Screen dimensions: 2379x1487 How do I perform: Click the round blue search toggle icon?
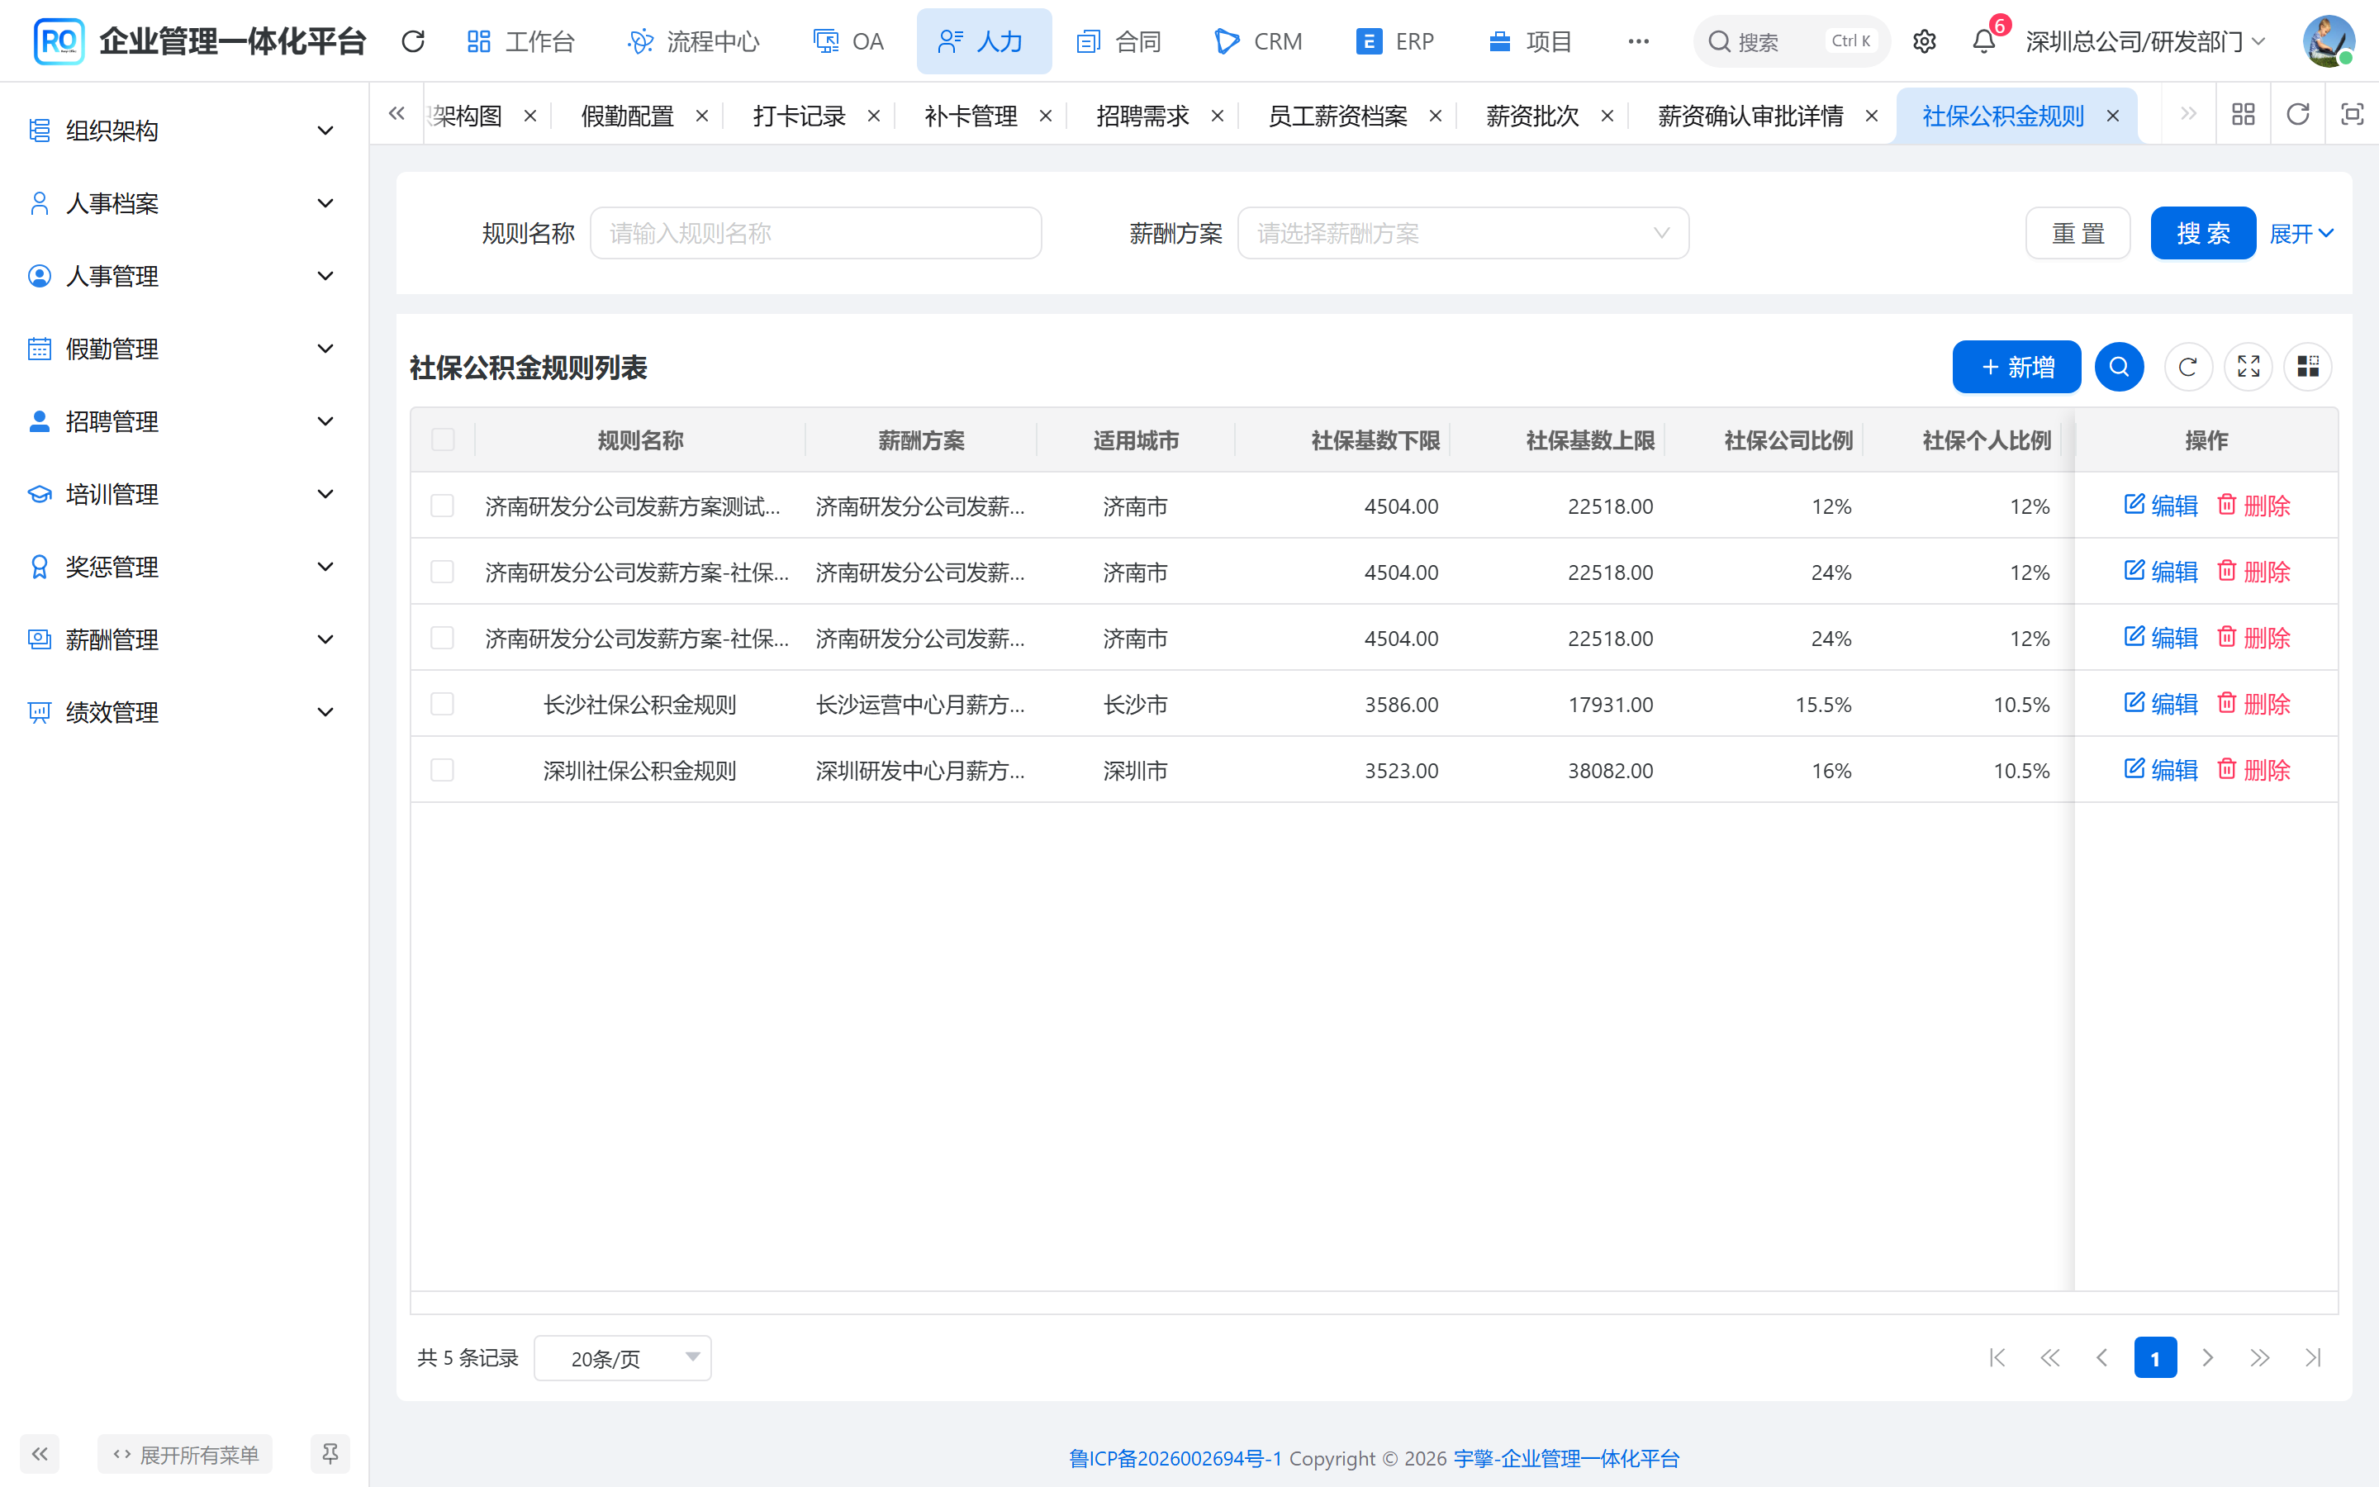click(x=2119, y=367)
